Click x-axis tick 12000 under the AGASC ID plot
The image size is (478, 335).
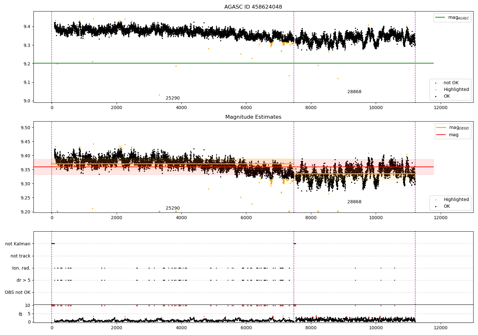(441, 108)
